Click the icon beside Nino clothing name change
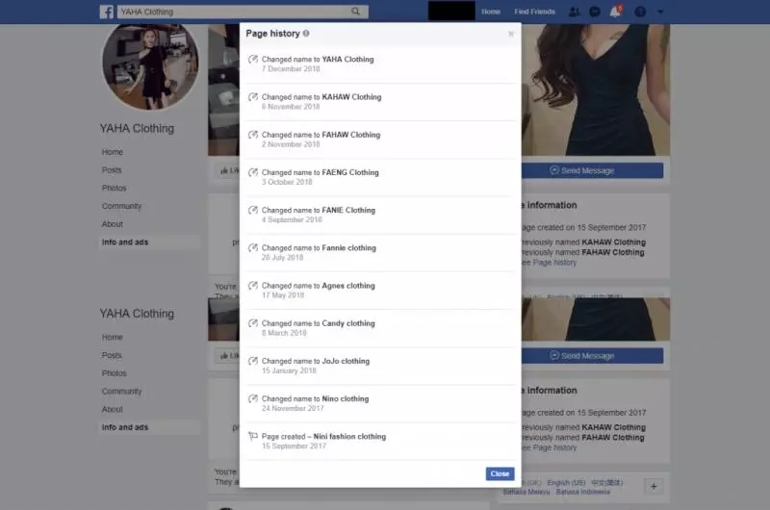Screen dimensions: 770x510 pos(253,399)
